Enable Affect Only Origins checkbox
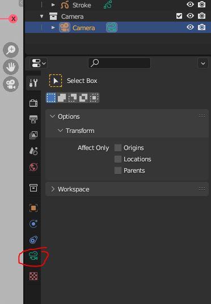The width and height of the screenshot is (211, 304). click(118, 148)
